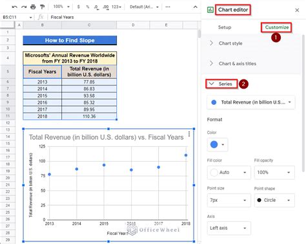Click the print icon
This screenshot has width=306, height=244.
(x=33, y=7)
